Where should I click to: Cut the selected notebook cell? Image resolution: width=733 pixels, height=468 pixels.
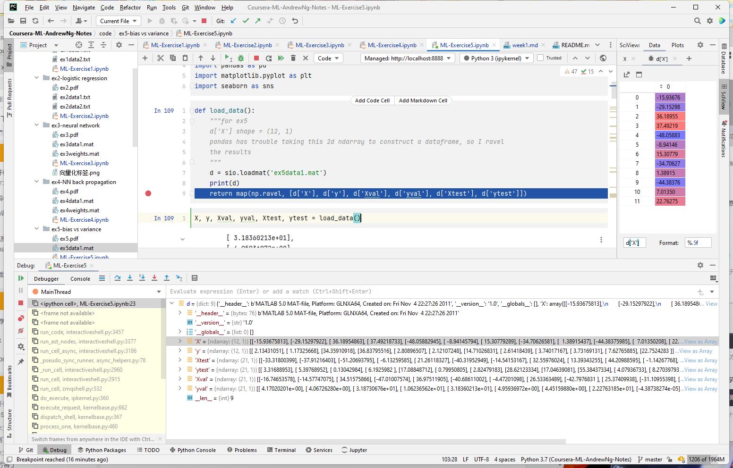click(161, 58)
